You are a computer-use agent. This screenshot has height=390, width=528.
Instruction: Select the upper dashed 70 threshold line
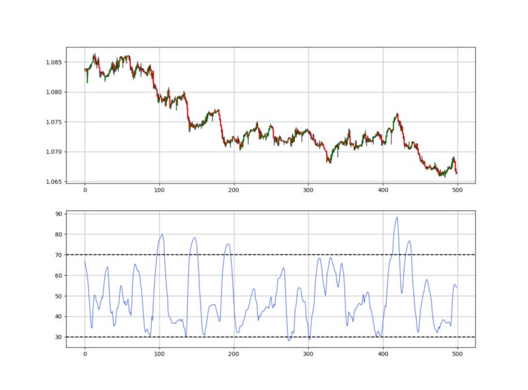click(x=264, y=254)
